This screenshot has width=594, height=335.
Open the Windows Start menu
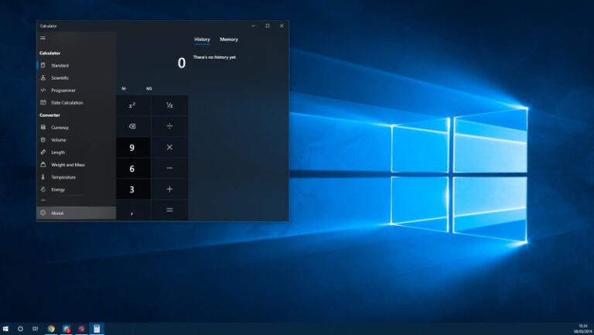click(5, 329)
